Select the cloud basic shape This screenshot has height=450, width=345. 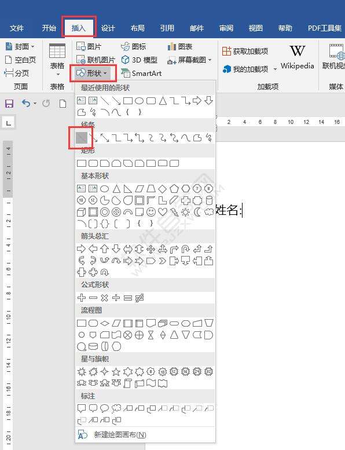click(209, 212)
